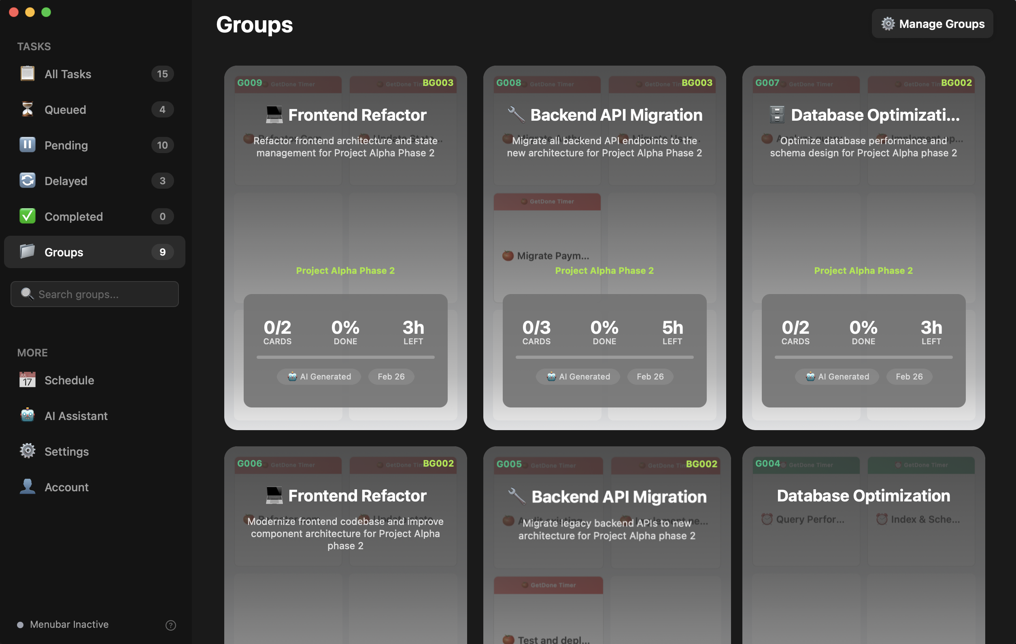
Task: Click laptop icon on G006 Frontend Refactor card
Action: click(274, 496)
